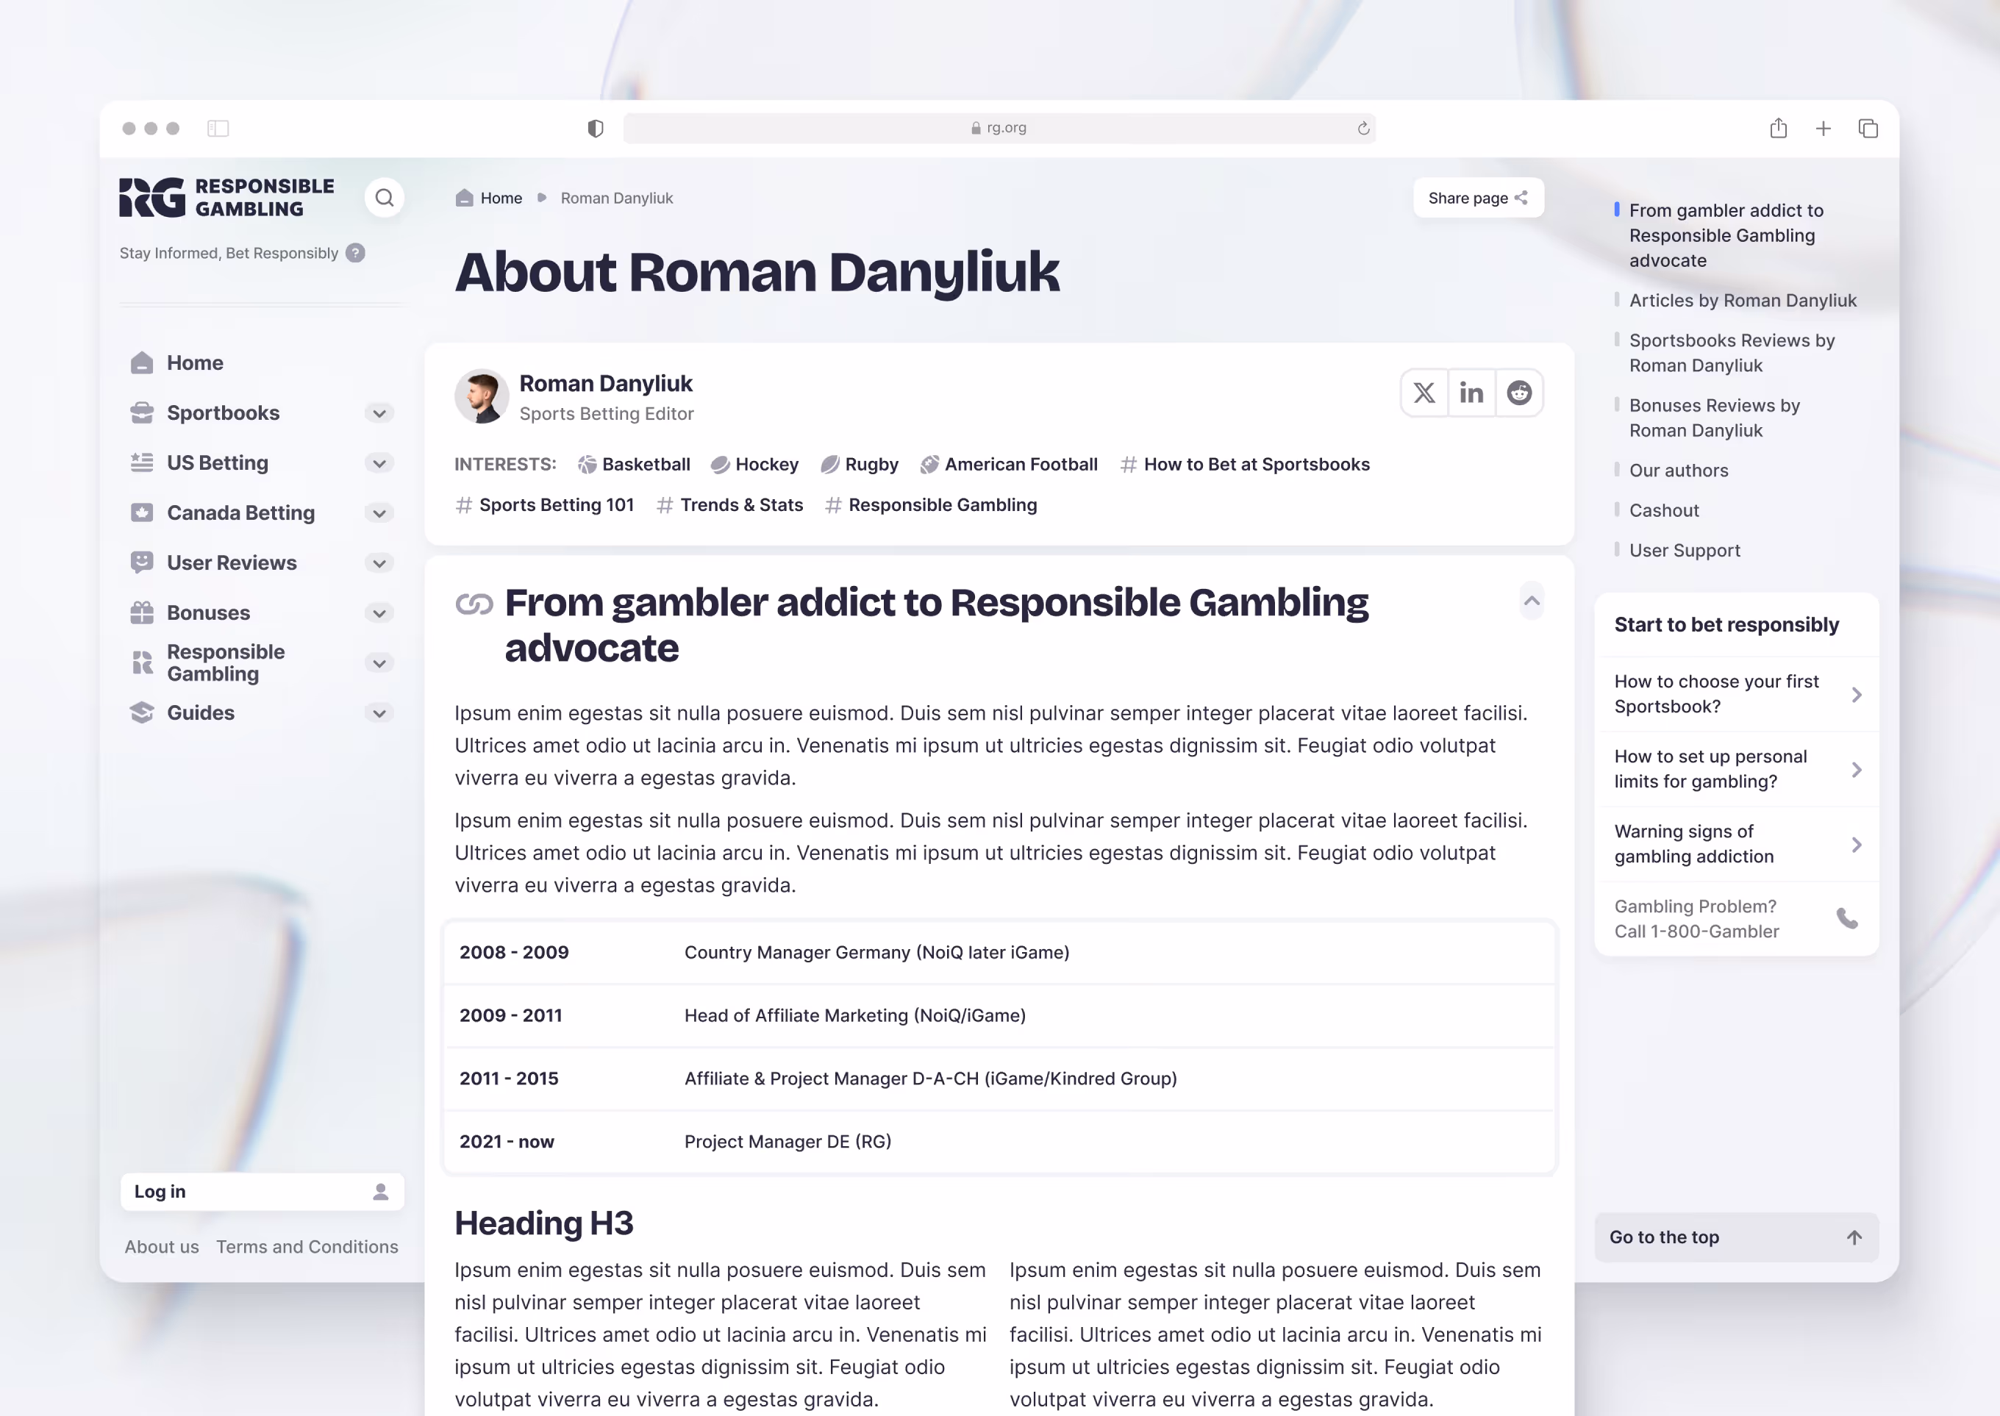
Task: Open Roman's Reddit profile icon
Action: [x=1518, y=393]
